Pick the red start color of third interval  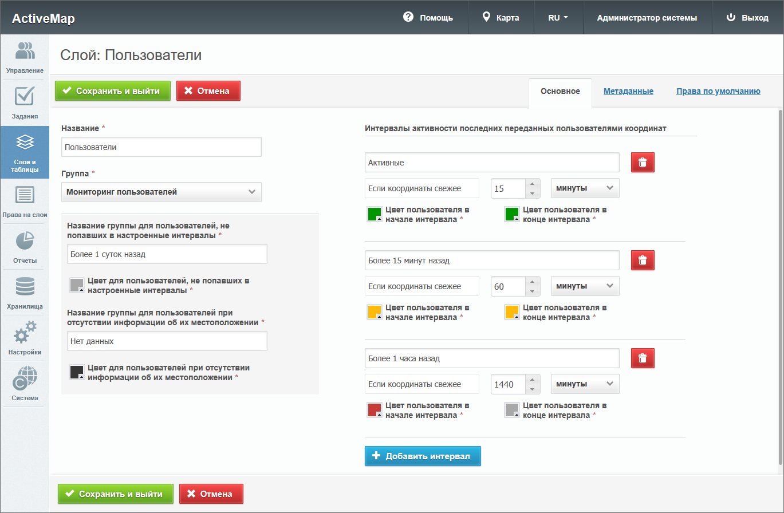click(x=374, y=410)
